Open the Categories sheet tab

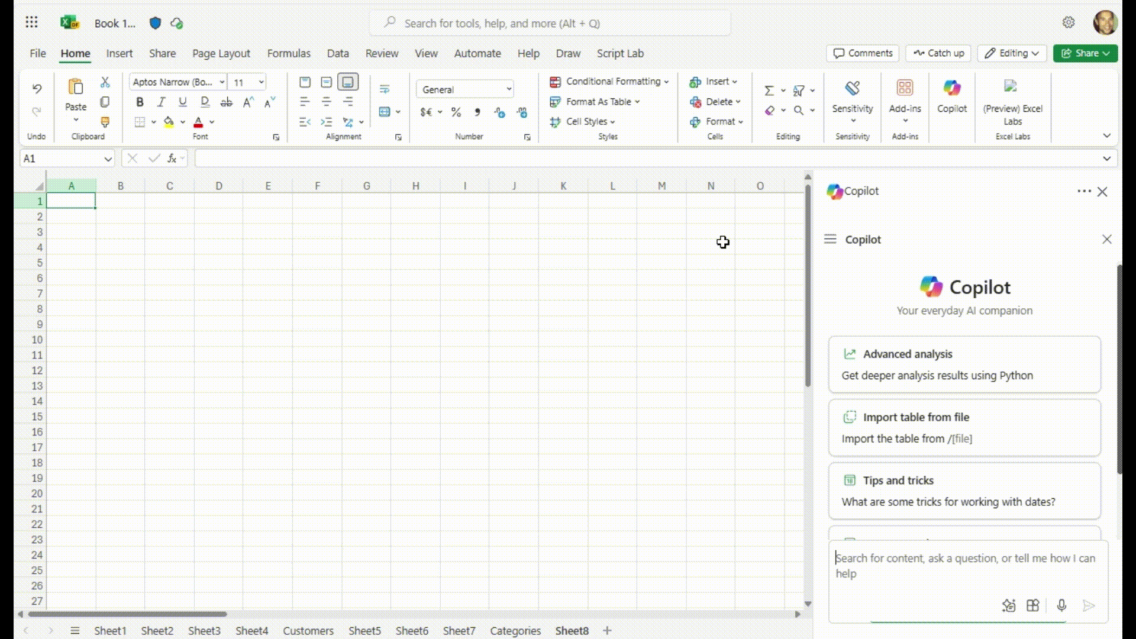(515, 631)
